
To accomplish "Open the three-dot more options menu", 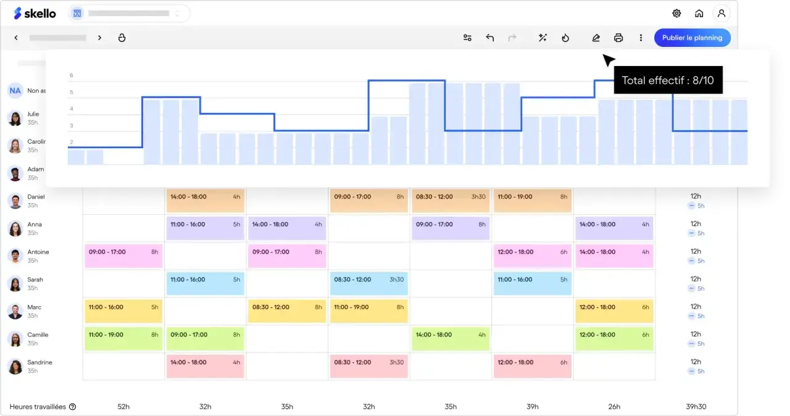I will click(641, 38).
